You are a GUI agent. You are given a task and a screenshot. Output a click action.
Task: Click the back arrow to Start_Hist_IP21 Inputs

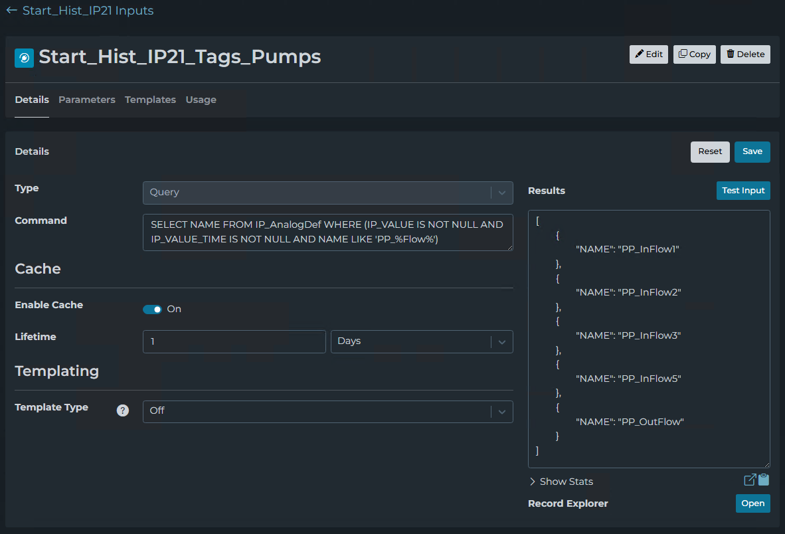click(11, 11)
